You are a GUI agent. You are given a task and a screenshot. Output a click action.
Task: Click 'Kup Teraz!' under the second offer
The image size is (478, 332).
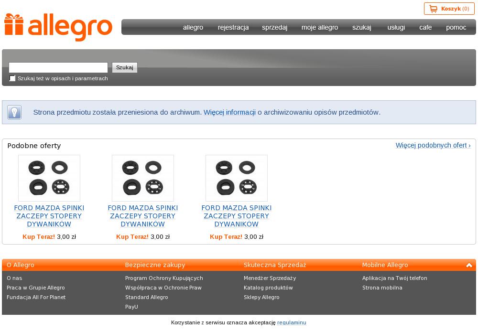pos(132,236)
